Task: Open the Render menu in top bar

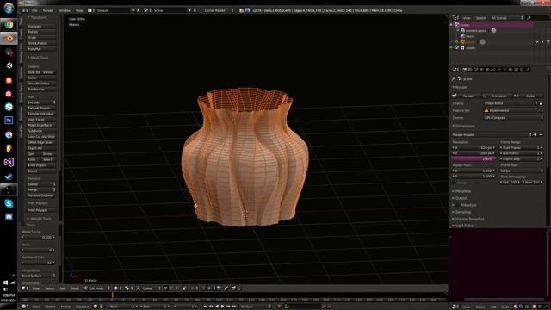Action: [48, 10]
